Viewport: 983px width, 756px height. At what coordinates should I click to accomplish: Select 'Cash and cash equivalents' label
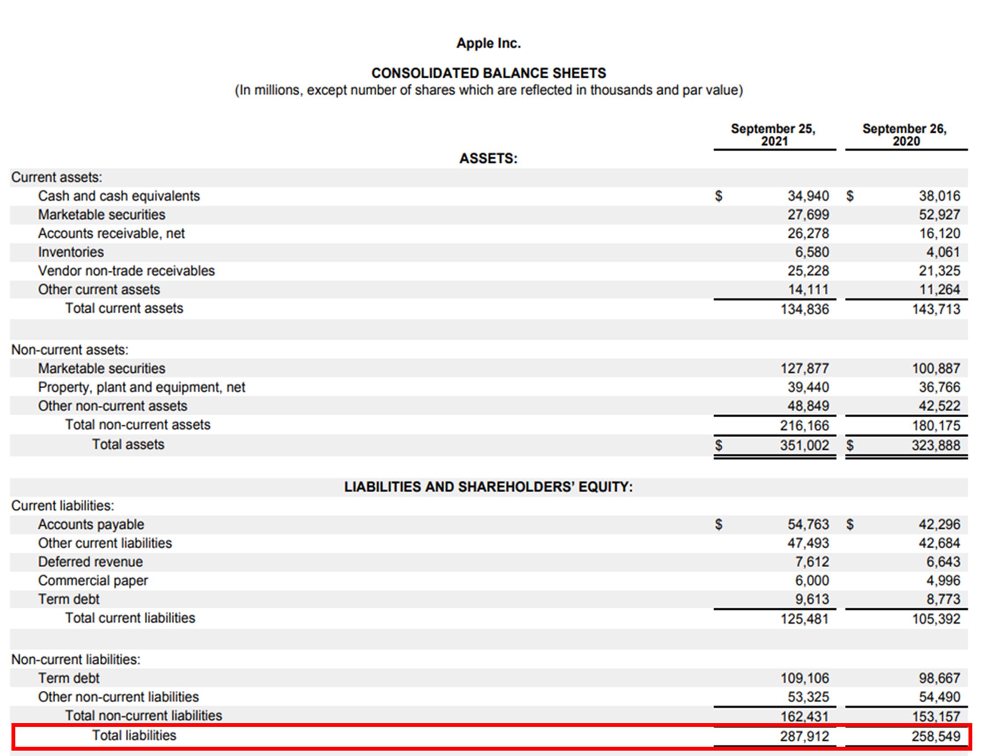[x=119, y=196]
